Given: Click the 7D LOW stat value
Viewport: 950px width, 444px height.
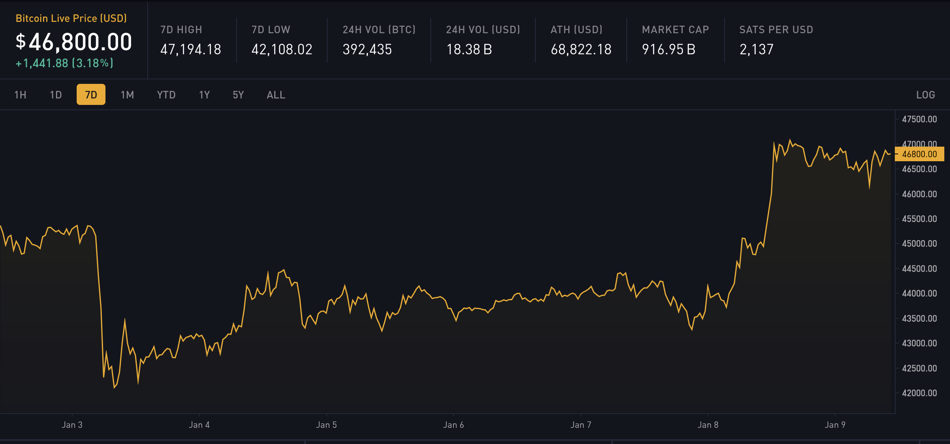Looking at the screenshot, I should click(282, 49).
